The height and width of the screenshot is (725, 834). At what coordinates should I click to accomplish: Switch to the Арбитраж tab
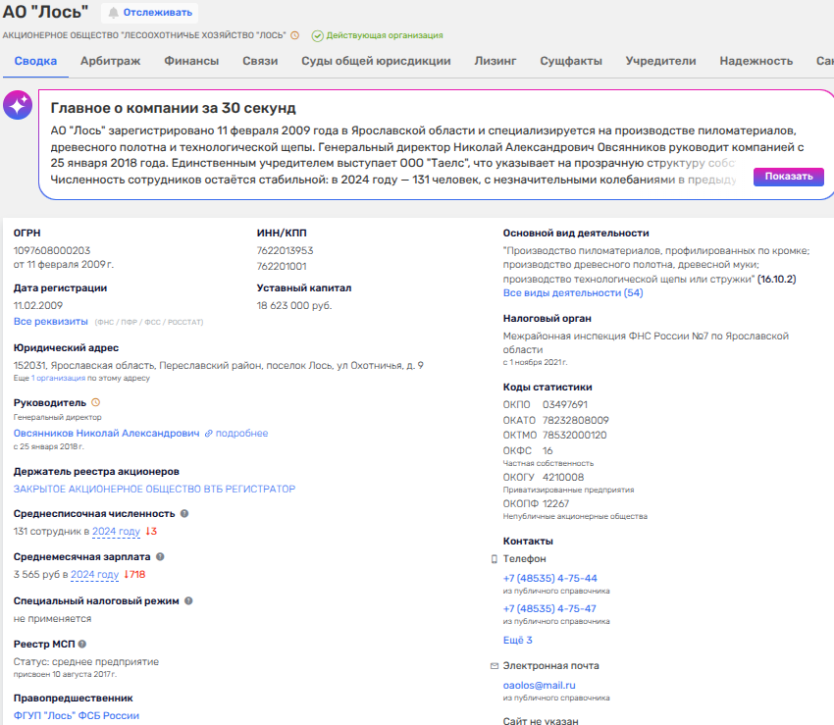point(110,61)
